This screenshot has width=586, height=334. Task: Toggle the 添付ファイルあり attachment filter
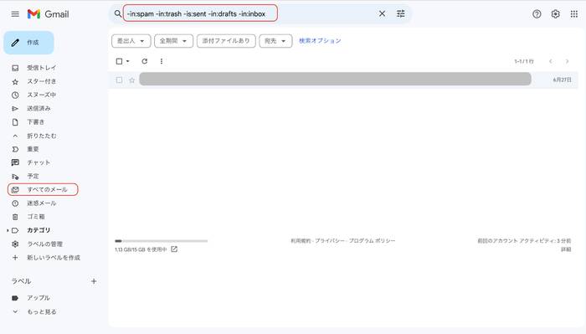(226, 41)
